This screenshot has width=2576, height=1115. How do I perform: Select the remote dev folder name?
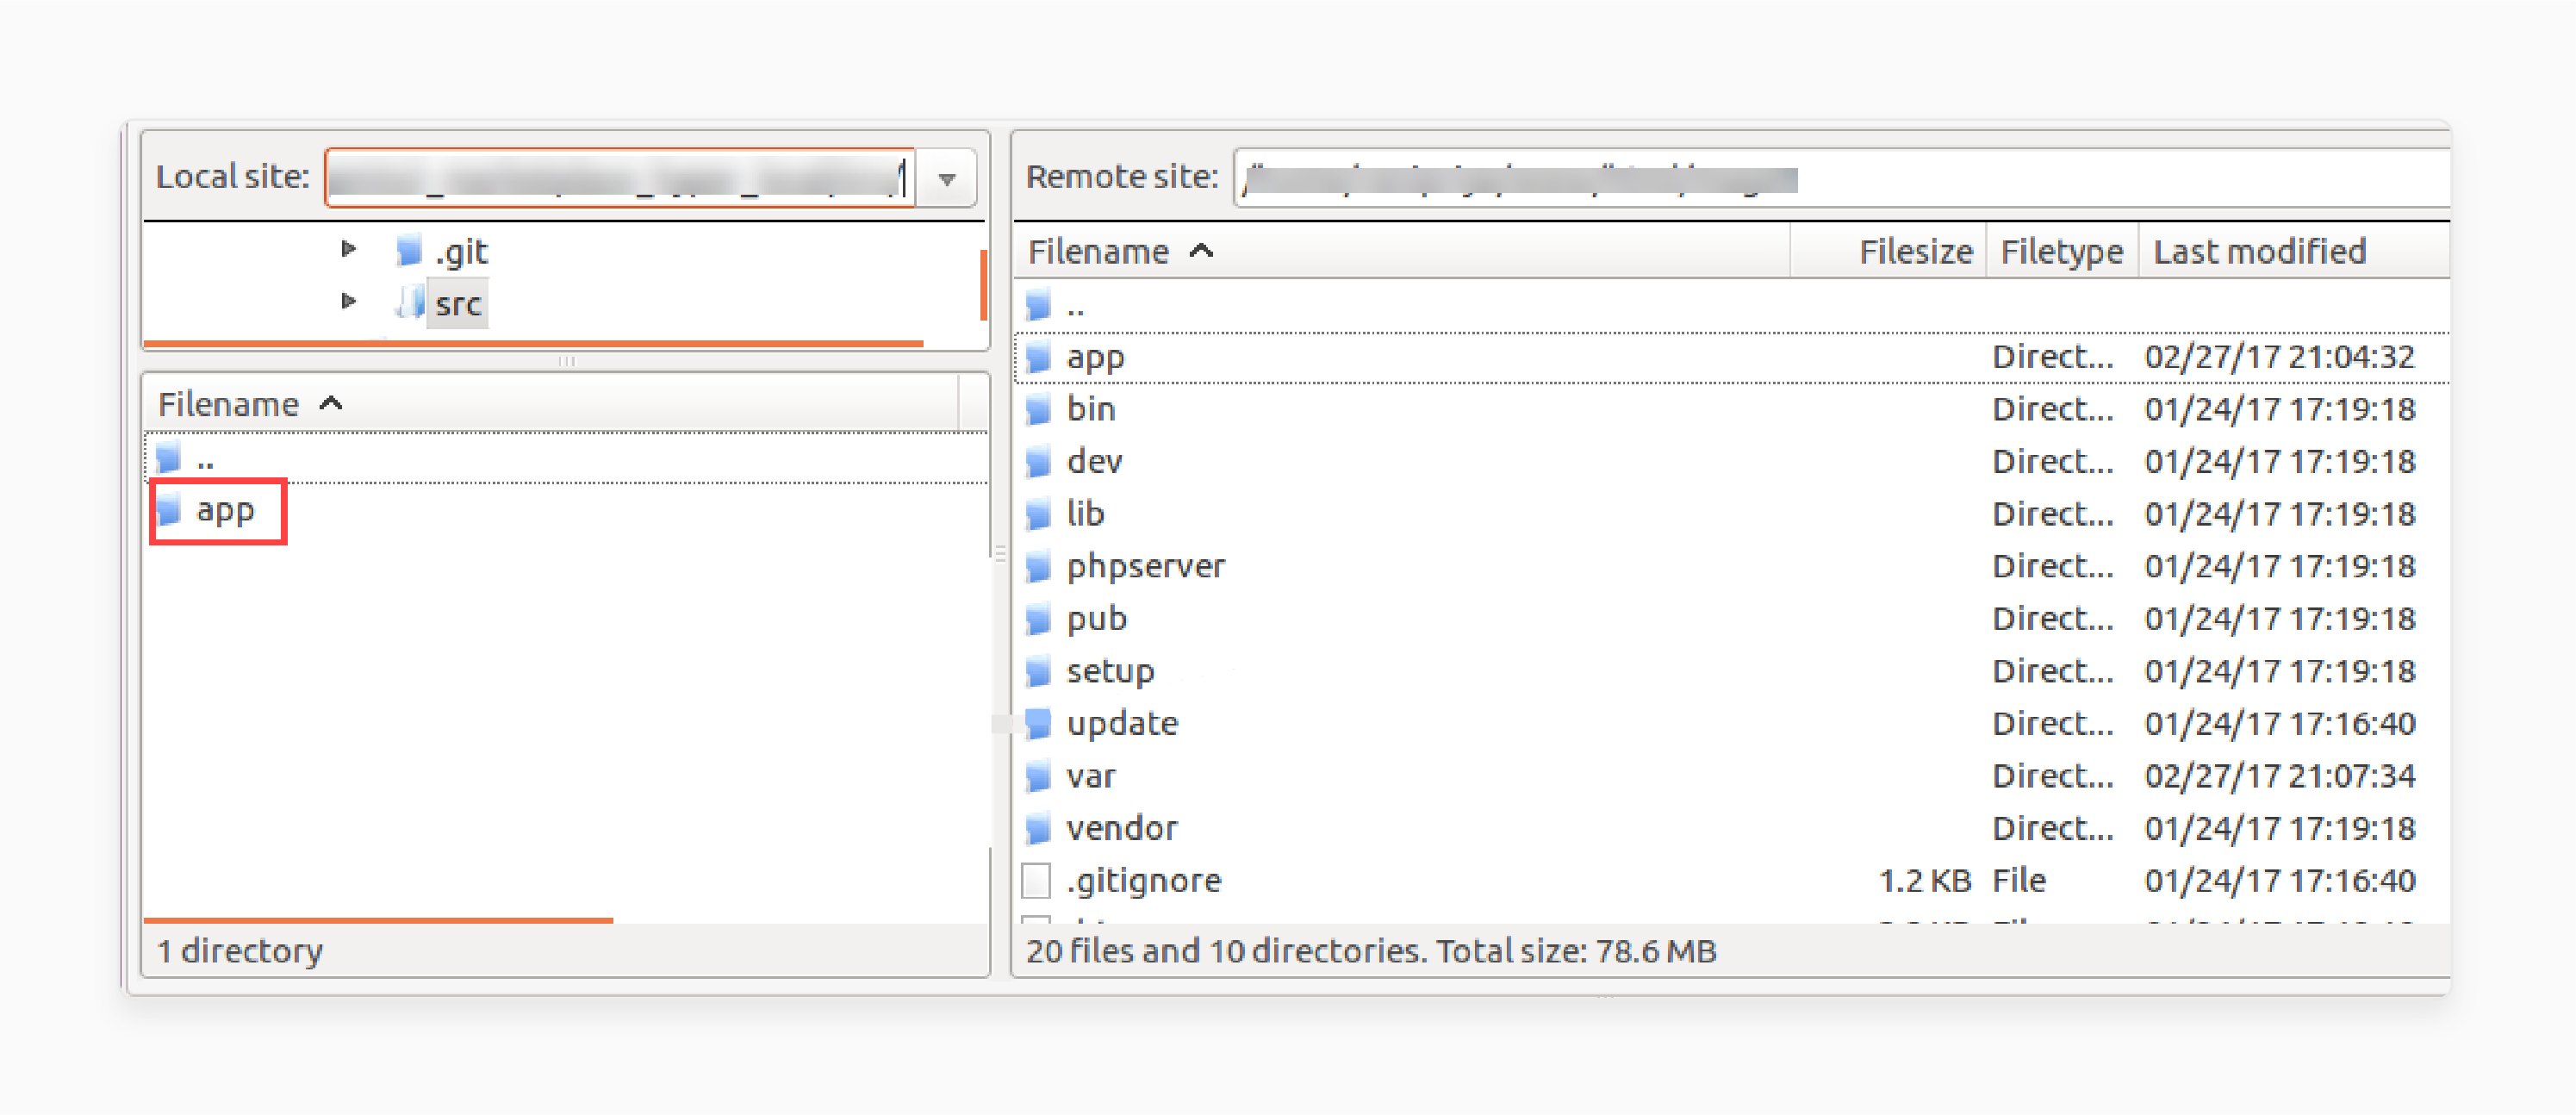point(1094,462)
